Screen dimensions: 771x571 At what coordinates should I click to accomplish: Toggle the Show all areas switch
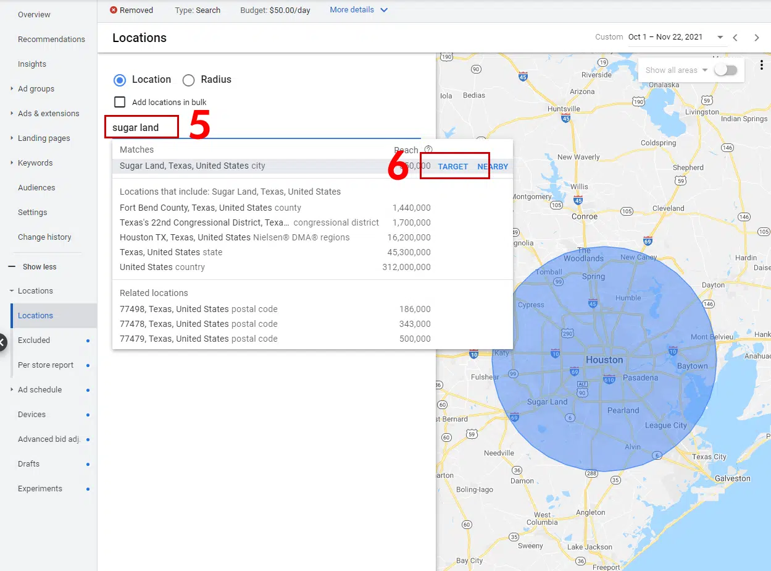pos(725,70)
